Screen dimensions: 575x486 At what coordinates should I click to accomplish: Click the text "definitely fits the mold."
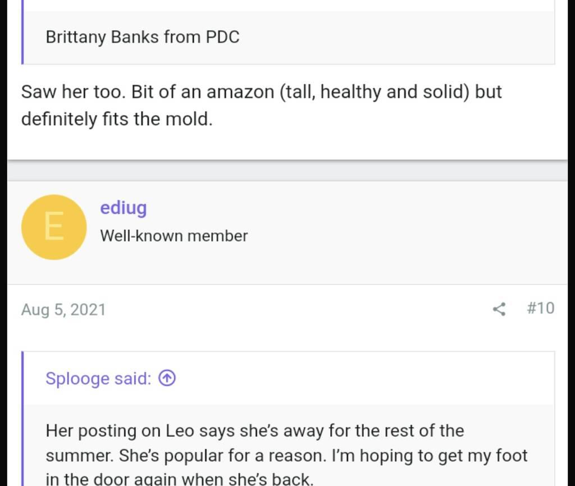click(117, 119)
